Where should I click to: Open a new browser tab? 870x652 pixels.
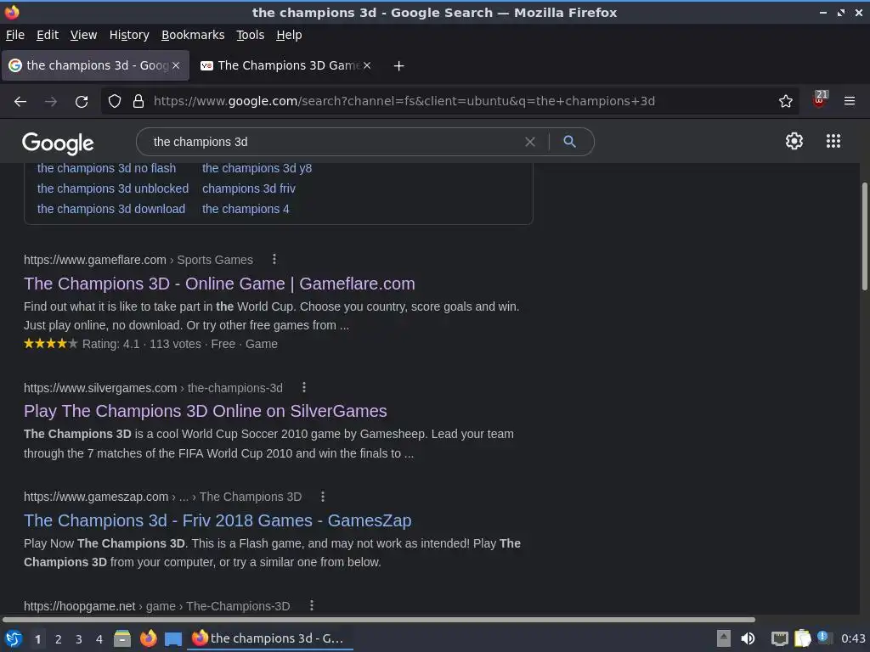(x=398, y=66)
